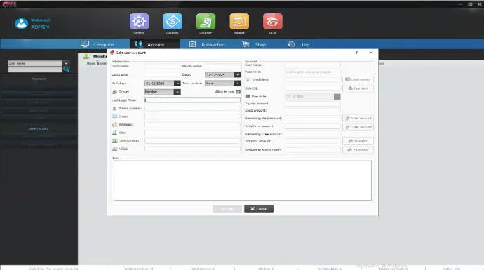Open the Report chart icon

point(239,21)
